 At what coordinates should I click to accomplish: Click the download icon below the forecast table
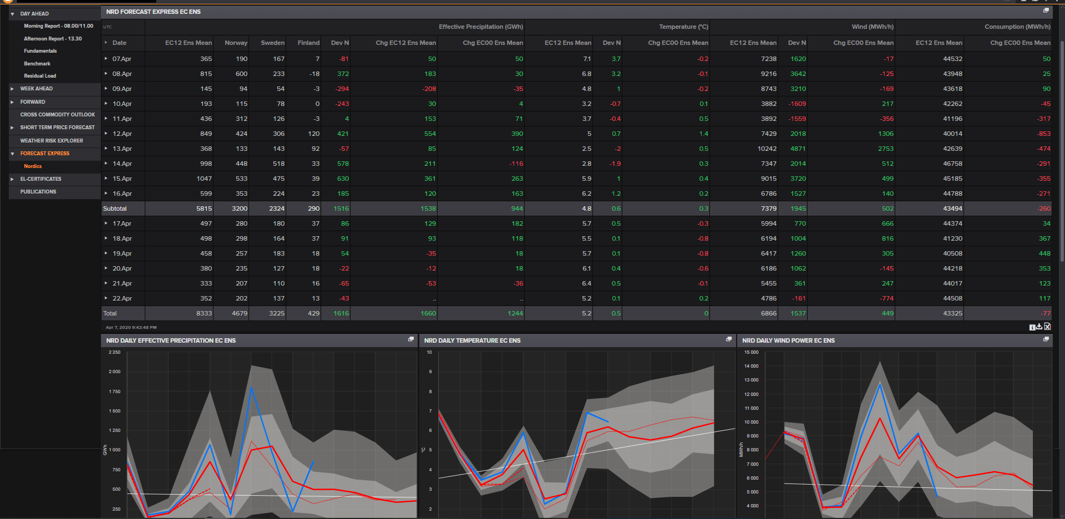1039,327
